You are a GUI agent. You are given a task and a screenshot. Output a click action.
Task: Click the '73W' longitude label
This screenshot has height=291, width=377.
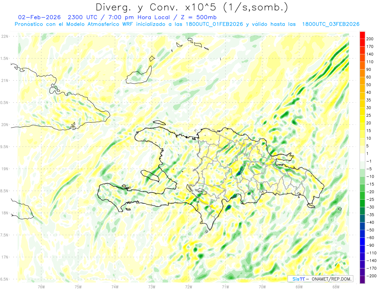click(x=152, y=287)
